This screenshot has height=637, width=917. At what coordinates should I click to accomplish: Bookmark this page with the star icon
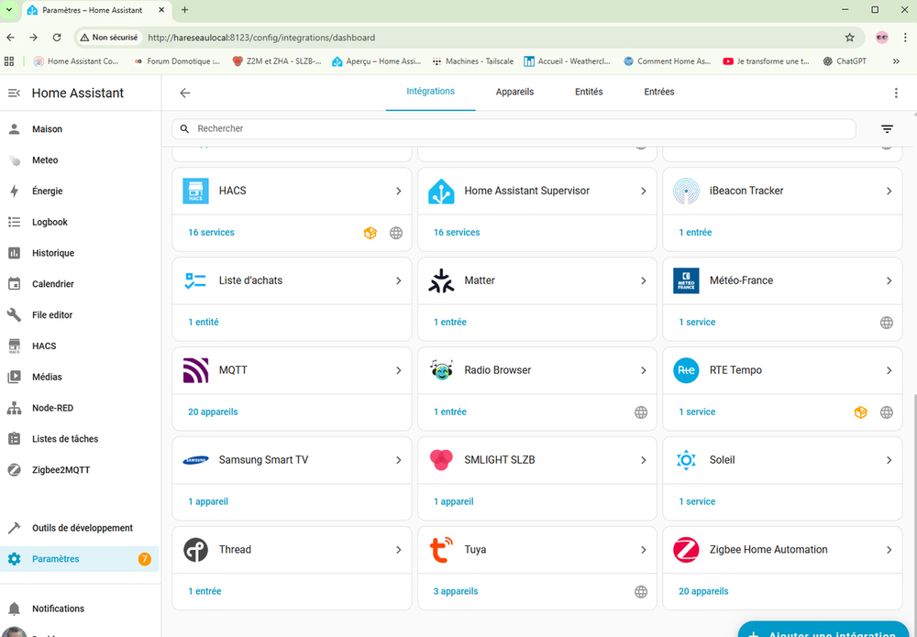click(x=850, y=38)
